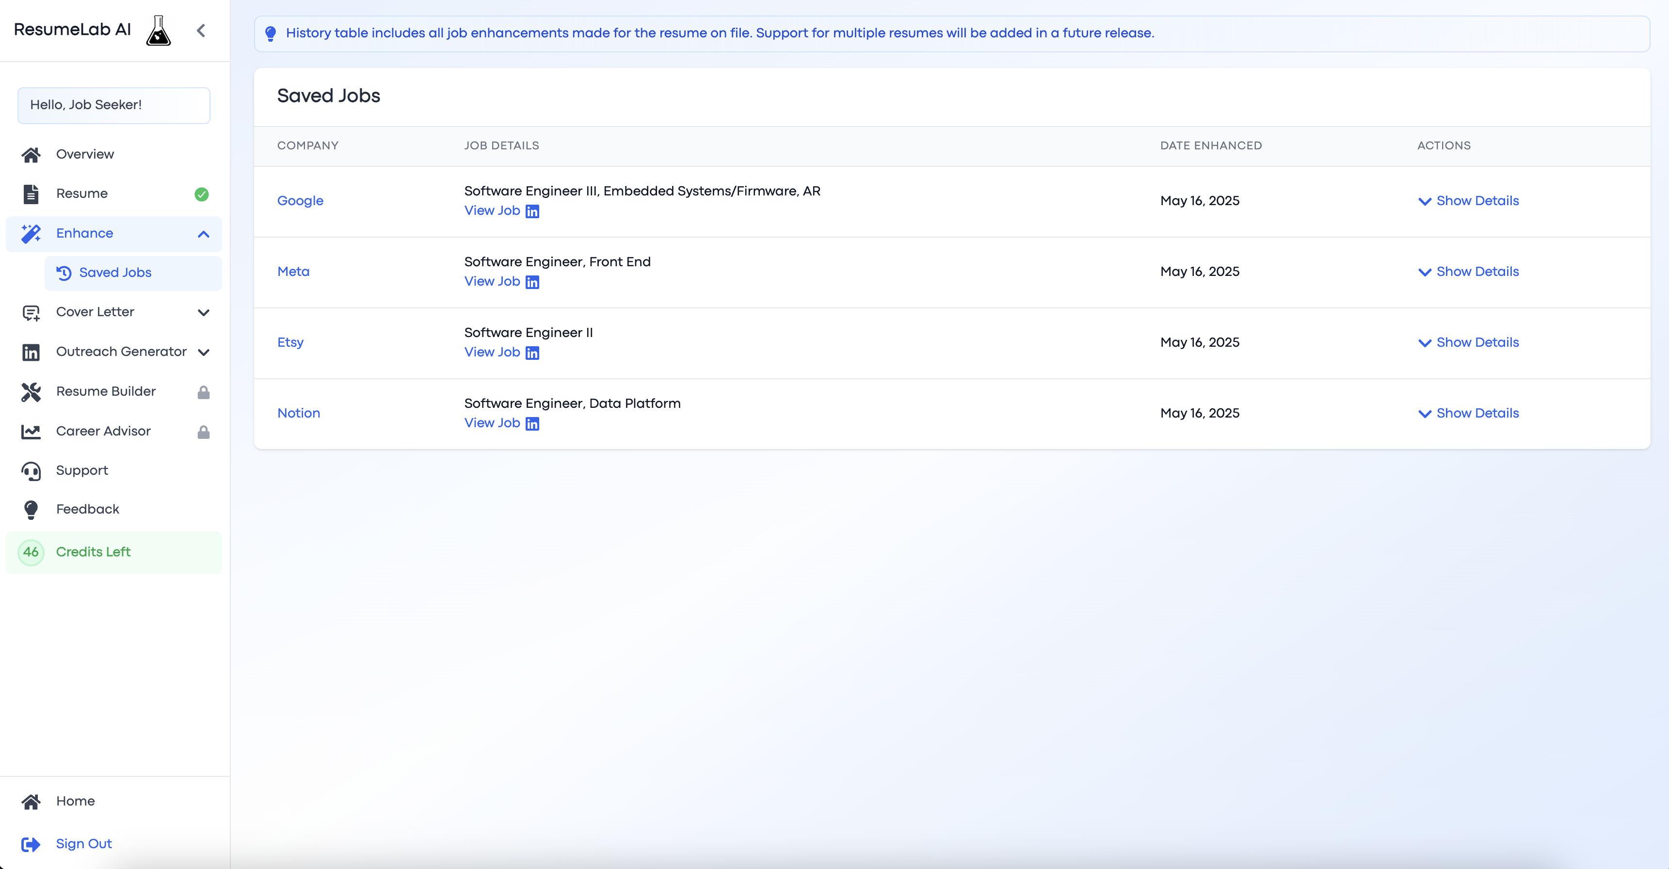Open the Etsy company link
The width and height of the screenshot is (1669, 869).
[x=289, y=342]
